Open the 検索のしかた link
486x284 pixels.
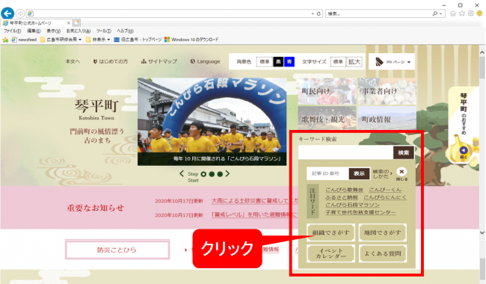click(x=382, y=173)
